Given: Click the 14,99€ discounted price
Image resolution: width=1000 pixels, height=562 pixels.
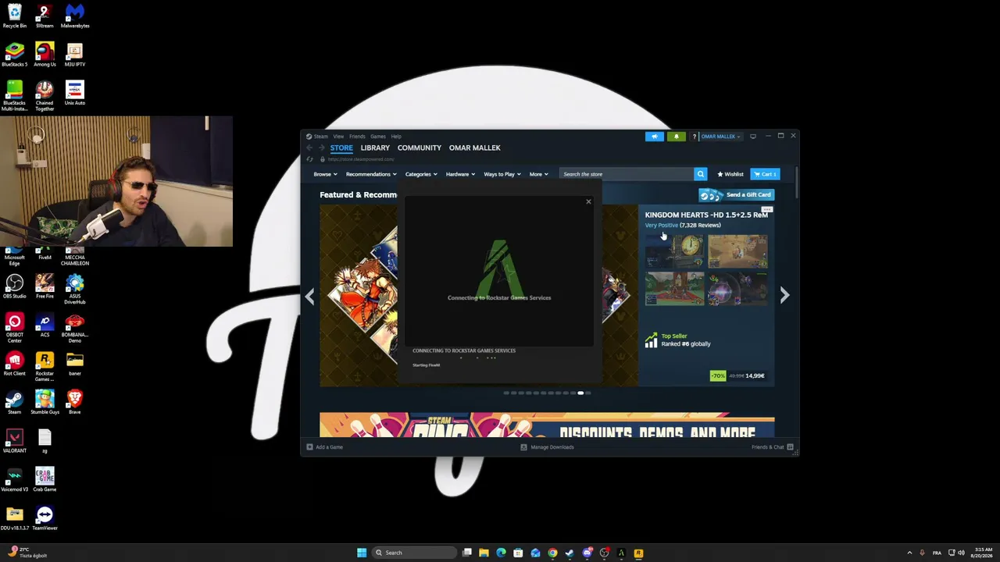Looking at the screenshot, I should tap(755, 375).
